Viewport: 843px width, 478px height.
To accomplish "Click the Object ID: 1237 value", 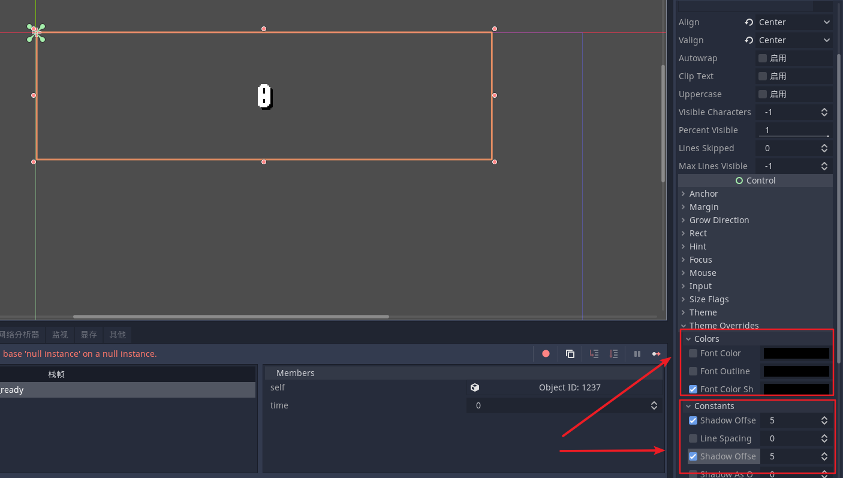I will pos(570,387).
